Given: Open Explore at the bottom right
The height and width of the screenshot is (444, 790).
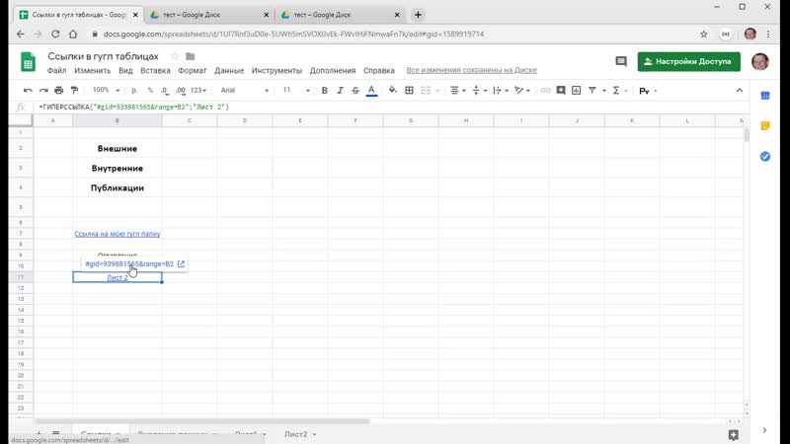Looking at the screenshot, I should 733,435.
